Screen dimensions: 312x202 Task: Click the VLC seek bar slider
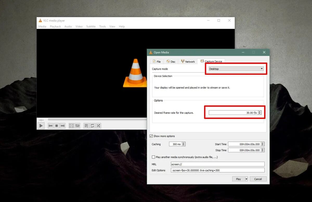pos(97,120)
